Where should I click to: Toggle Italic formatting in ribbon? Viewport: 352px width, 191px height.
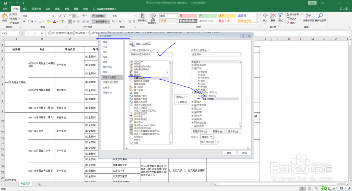click(28, 21)
